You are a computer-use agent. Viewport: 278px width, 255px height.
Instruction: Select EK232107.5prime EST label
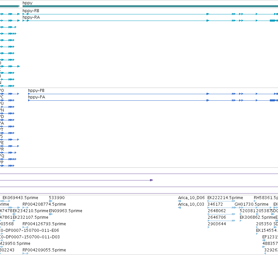30,217
